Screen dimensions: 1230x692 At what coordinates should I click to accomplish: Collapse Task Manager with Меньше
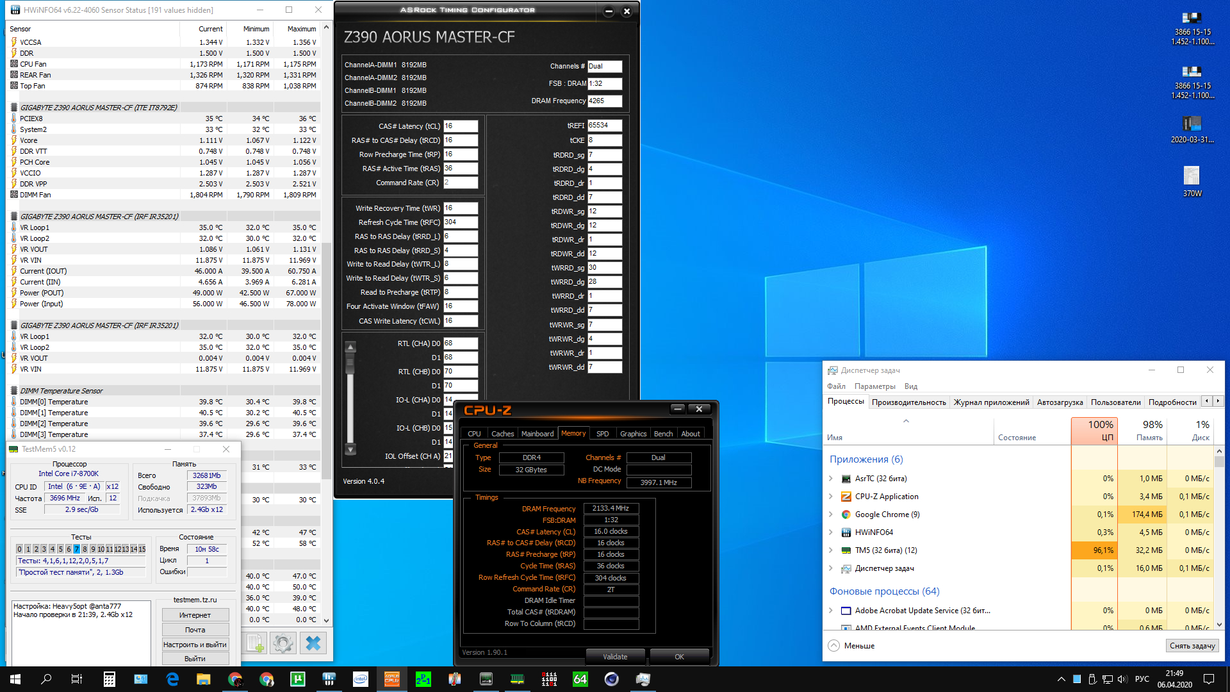pyautogui.click(x=852, y=645)
